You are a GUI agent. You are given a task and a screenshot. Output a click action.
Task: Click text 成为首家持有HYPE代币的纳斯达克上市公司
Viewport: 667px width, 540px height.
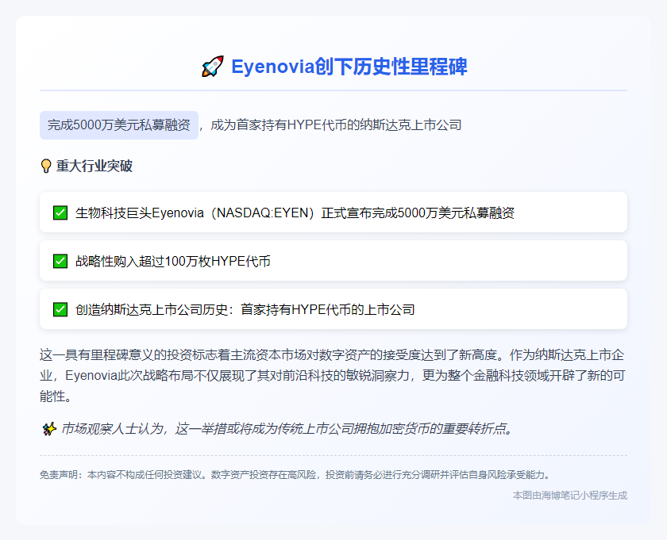click(336, 125)
